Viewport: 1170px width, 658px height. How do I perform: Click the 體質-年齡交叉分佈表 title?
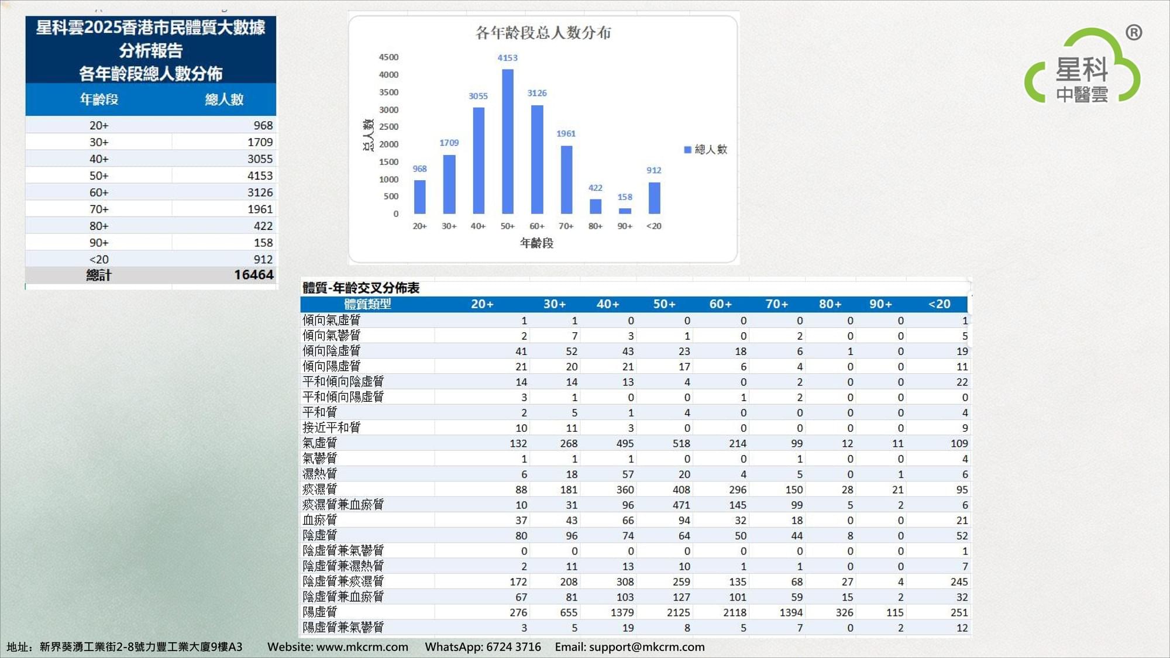coord(361,288)
